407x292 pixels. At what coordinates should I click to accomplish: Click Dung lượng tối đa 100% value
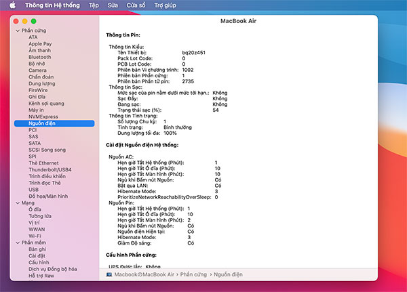[170, 133]
